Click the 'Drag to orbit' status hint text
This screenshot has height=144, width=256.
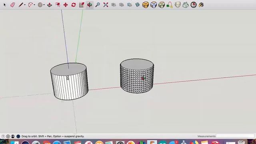pyautogui.click(x=53, y=136)
